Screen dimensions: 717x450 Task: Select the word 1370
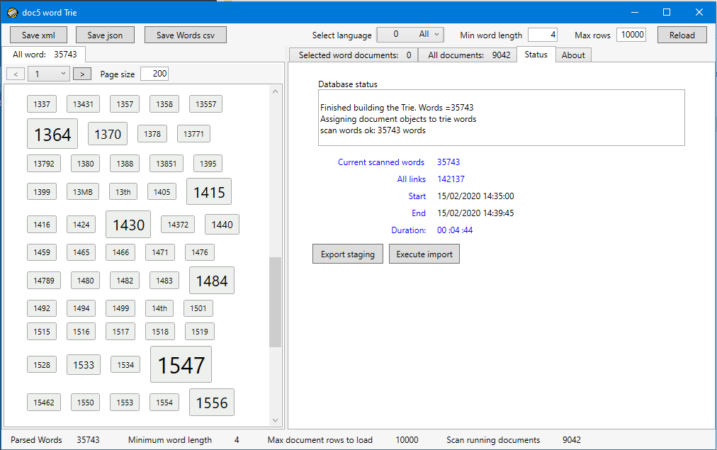108,134
